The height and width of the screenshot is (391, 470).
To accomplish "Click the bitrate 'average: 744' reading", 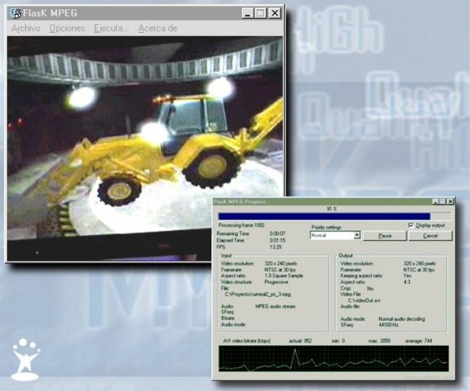I will pos(418,341).
